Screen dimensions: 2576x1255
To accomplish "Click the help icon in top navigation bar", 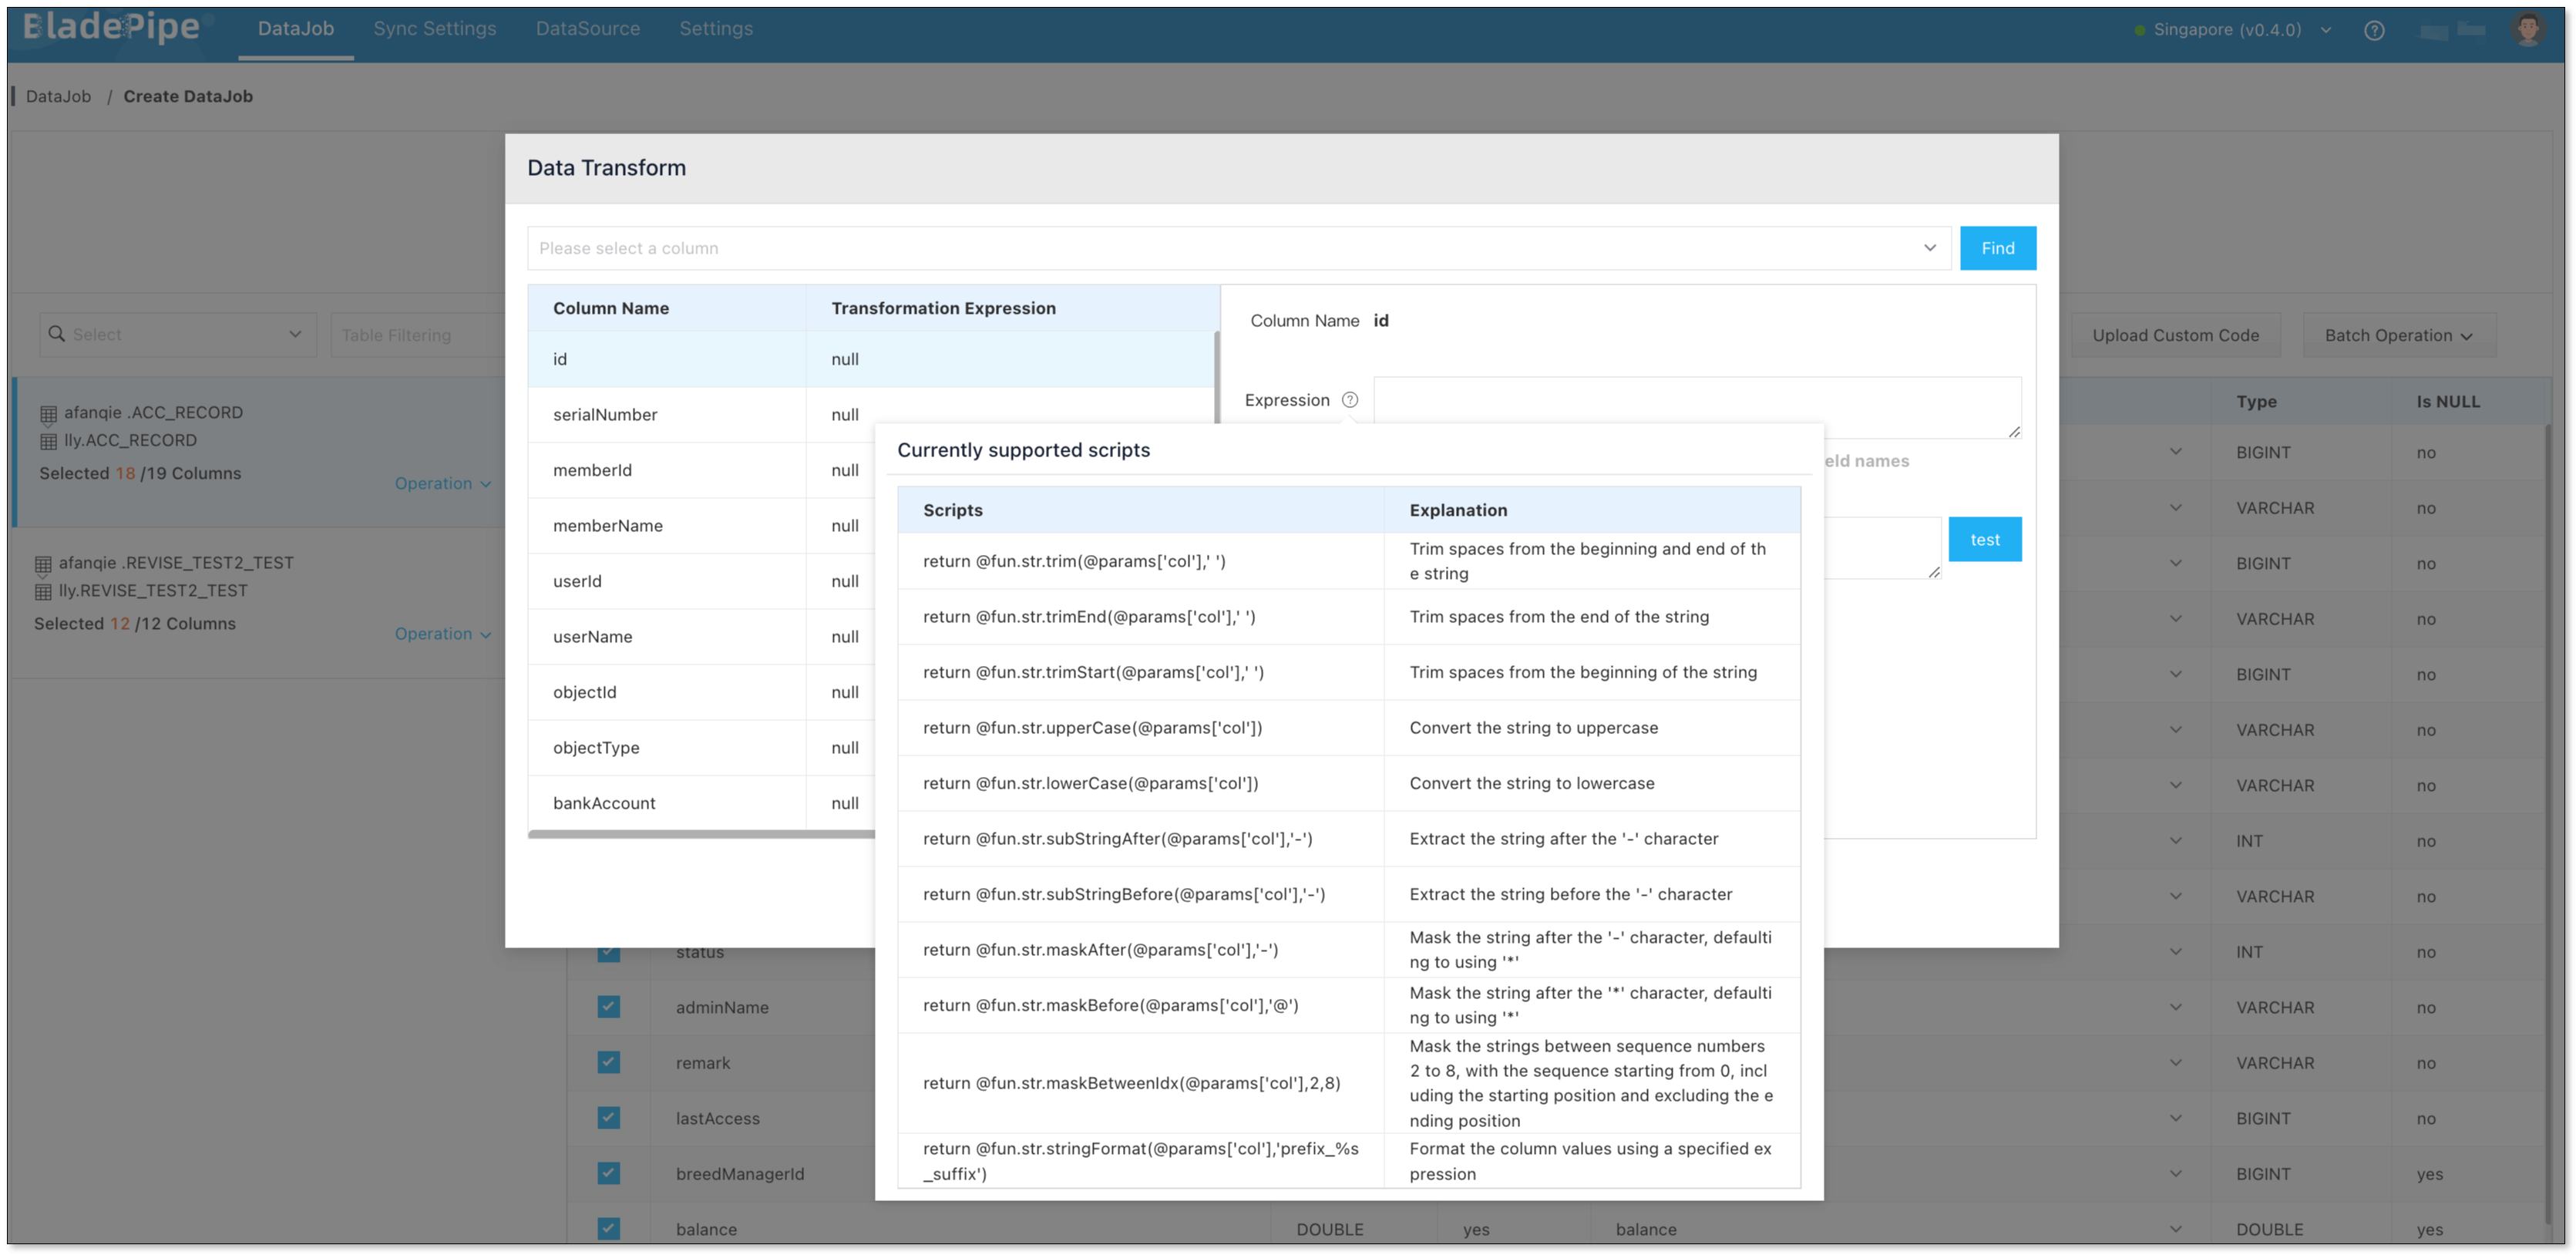I will coord(2374,30).
